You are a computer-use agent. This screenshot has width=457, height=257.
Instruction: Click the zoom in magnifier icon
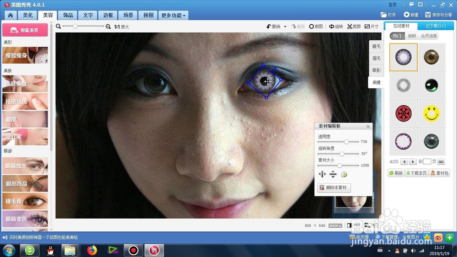pos(108,27)
